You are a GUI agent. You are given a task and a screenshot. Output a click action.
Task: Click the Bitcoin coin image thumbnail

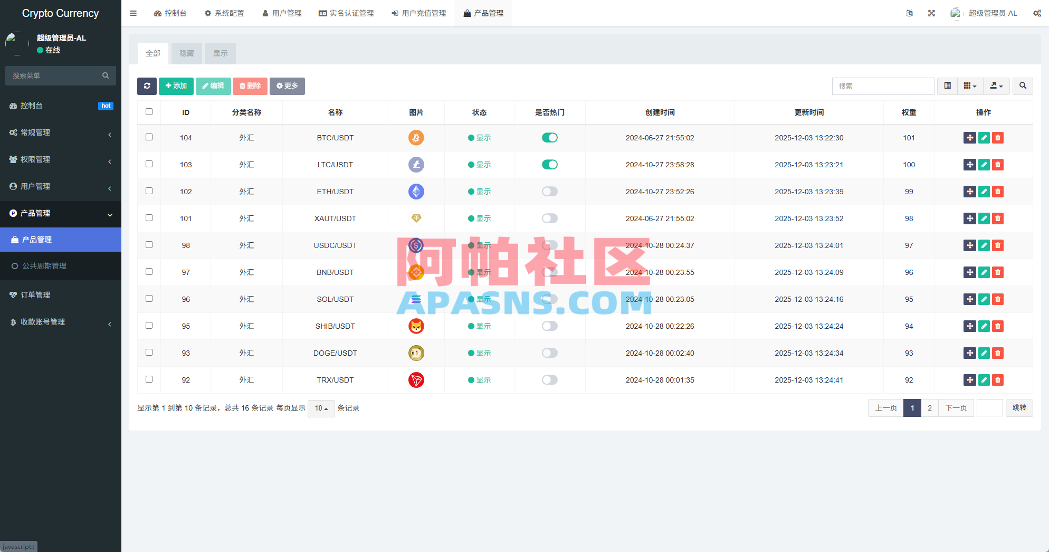click(416, 138)
